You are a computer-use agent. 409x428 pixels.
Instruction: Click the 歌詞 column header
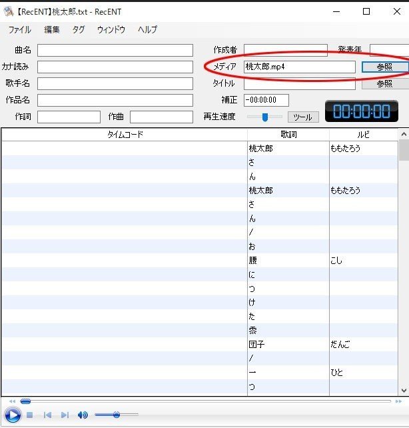coord(288,135)
